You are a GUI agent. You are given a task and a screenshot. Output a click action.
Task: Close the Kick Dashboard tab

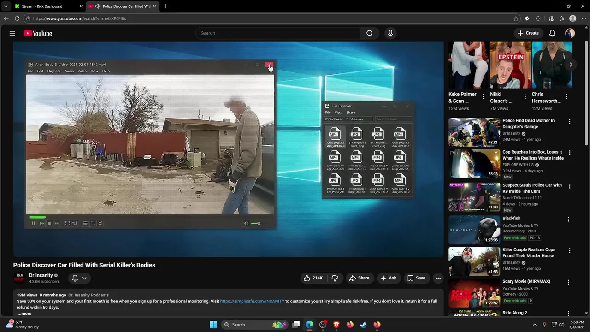[81, 6]
